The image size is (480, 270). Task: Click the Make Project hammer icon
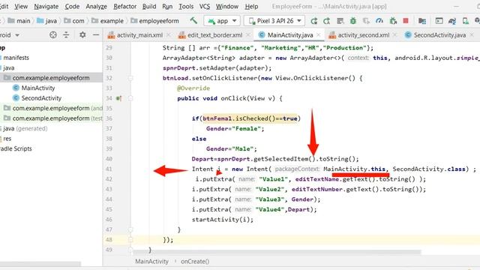pos(193,21)
